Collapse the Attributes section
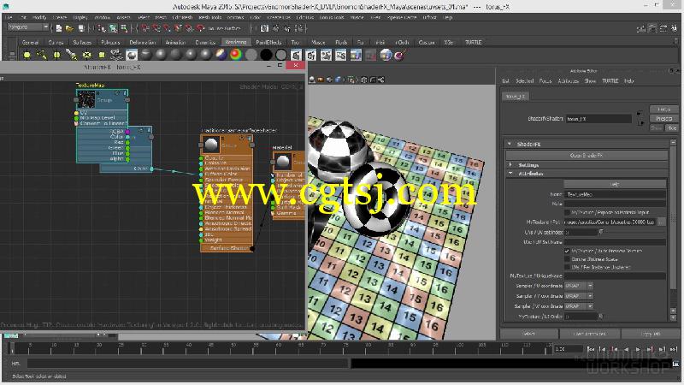This screenshot has height=385, width=684. 510,174
